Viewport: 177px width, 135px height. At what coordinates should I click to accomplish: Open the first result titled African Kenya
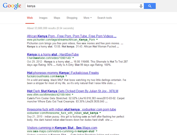click(72, 36)
